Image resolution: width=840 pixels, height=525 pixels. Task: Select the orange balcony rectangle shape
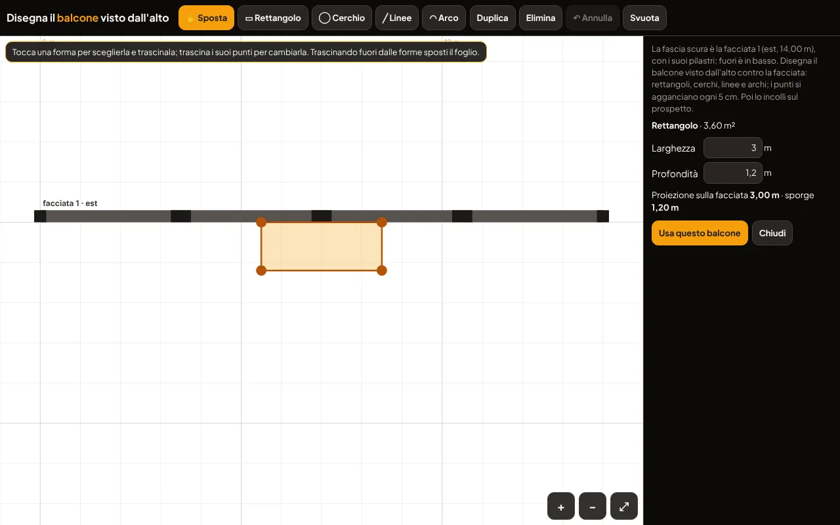(x=322, y=246)
